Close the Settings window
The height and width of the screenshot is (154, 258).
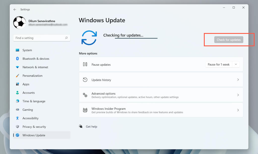243,8
